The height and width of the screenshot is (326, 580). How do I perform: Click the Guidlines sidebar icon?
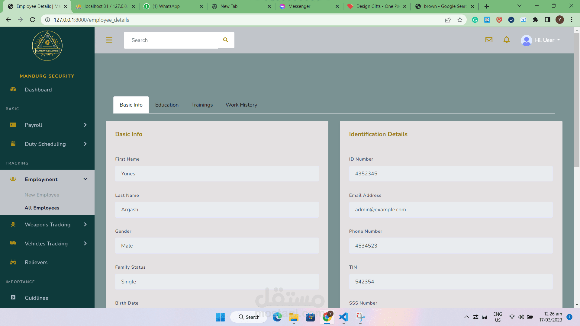pyautogui.click(x=13, y=298)
